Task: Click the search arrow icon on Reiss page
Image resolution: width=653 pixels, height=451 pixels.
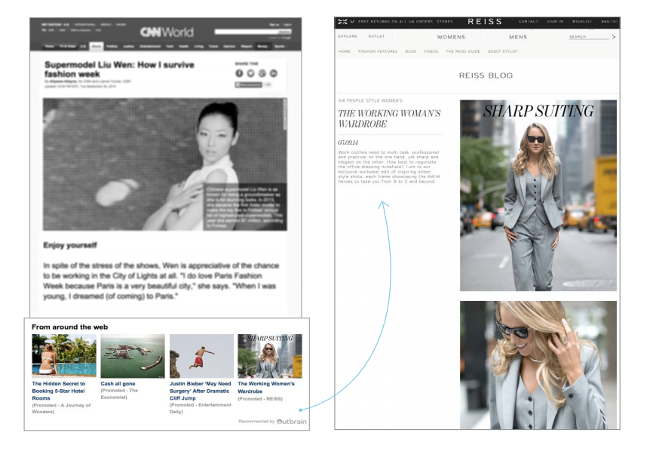Action: tap(614, 37)
